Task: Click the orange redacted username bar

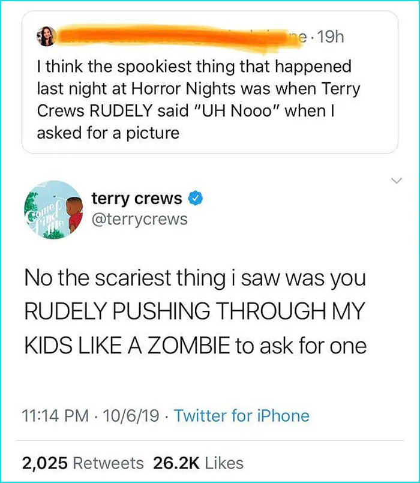Action: click(x=174, y=35)
